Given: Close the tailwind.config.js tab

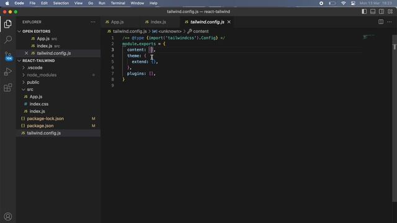Looking at the screenshot, I should tap(229, 22).
